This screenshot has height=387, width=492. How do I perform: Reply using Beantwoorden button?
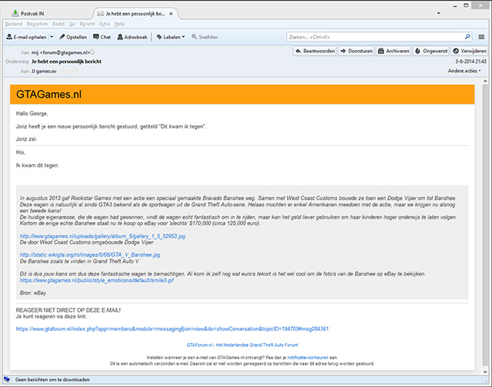(x=315, y=51)
